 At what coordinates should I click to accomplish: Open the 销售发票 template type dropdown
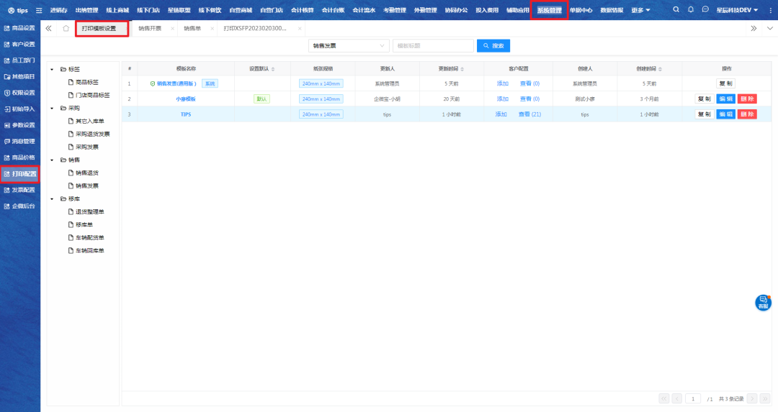(348, 46)
